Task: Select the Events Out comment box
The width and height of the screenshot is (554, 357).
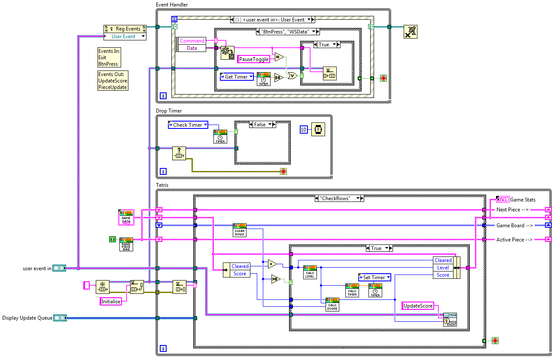Action: [x=113, y=80]
